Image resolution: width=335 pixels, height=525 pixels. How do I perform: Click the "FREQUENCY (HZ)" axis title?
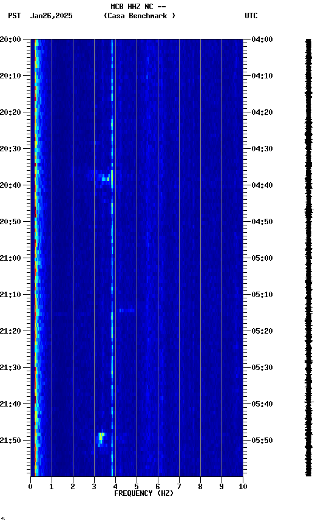[x=144, y=493]
